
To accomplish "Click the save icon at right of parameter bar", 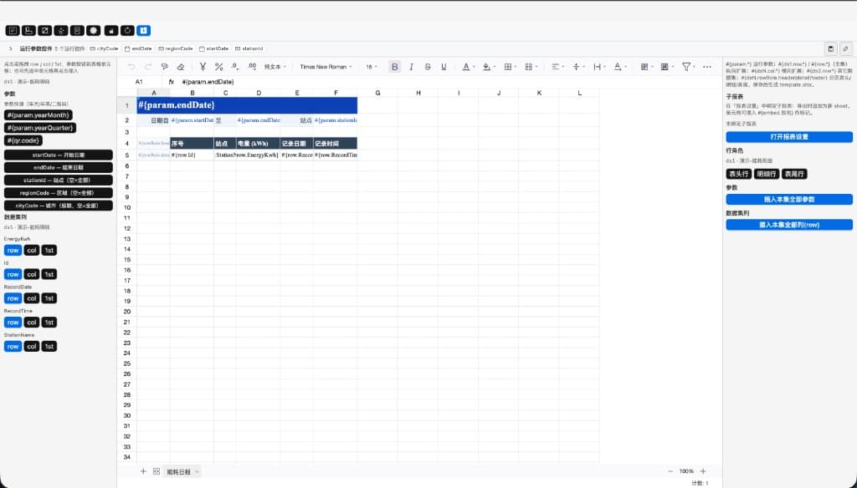I will (831, 48).
